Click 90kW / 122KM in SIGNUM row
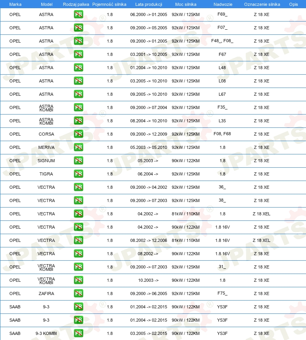This screenshot has width=306, height=340. coord(185,161)
